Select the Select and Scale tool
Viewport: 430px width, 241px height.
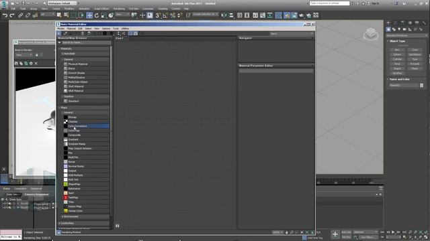(x=103, y=15)
